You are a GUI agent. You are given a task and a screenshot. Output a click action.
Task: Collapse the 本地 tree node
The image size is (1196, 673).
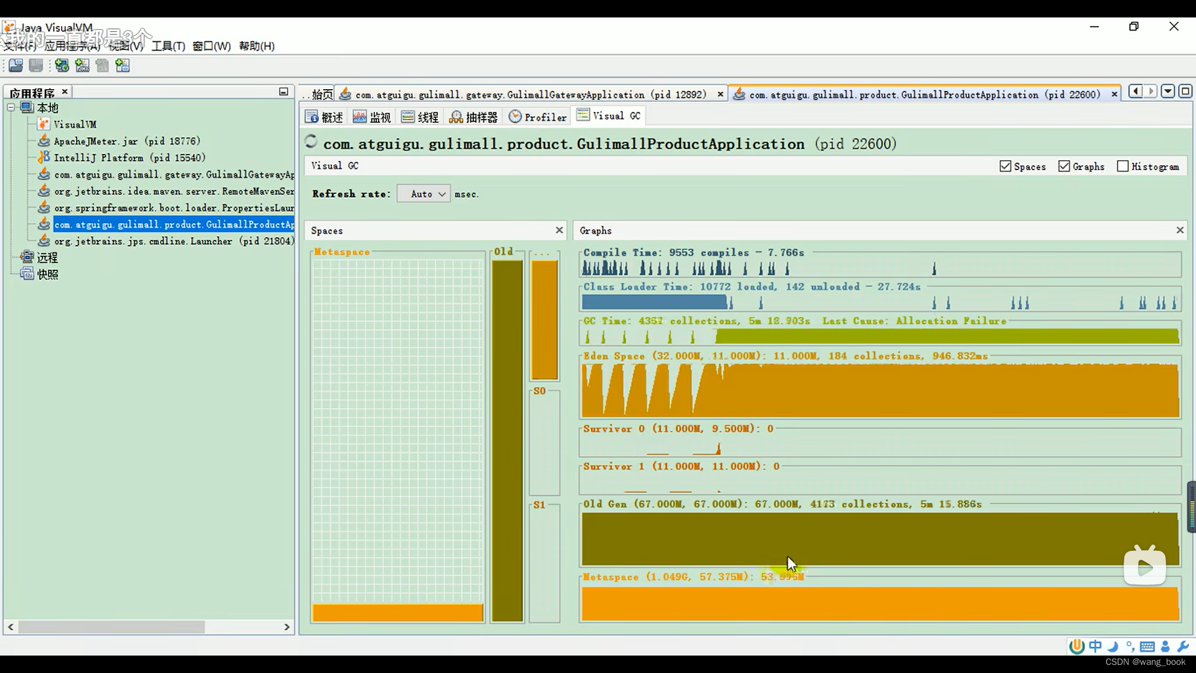tap(11, 107)
